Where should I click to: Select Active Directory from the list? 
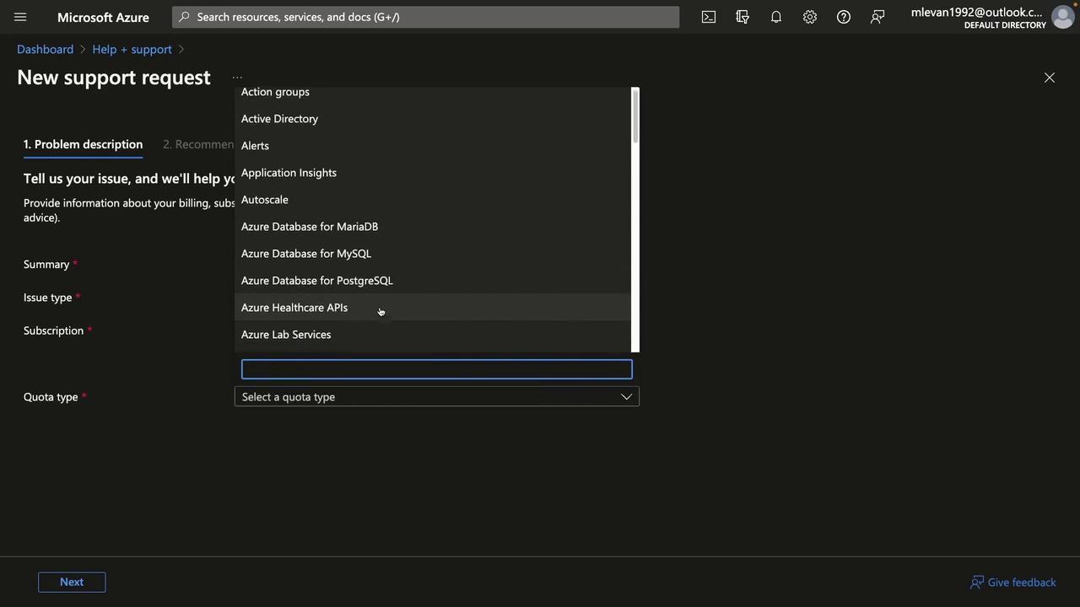coord(433,119)
